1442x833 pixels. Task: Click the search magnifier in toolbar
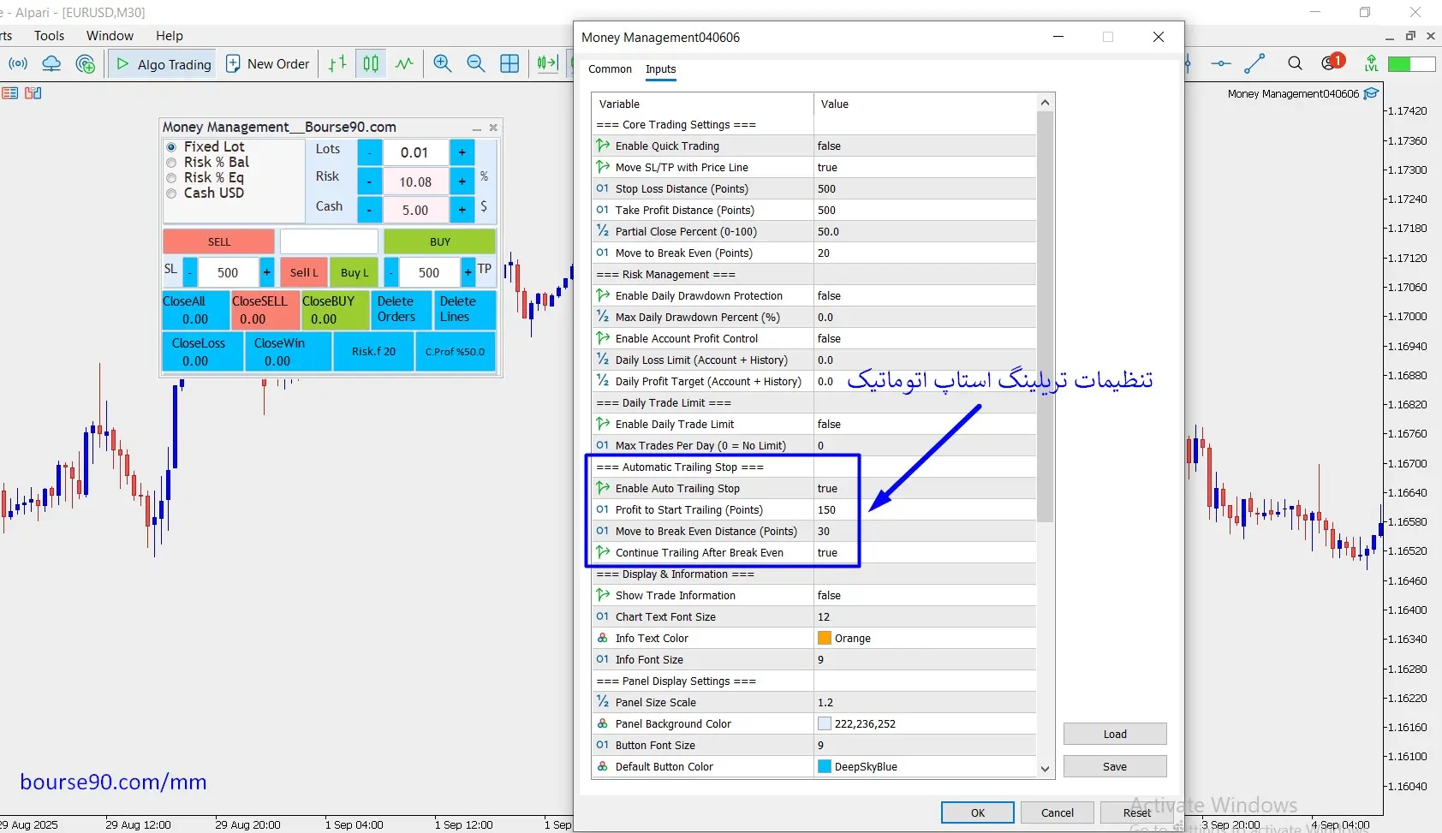[x=1295, y=63]
